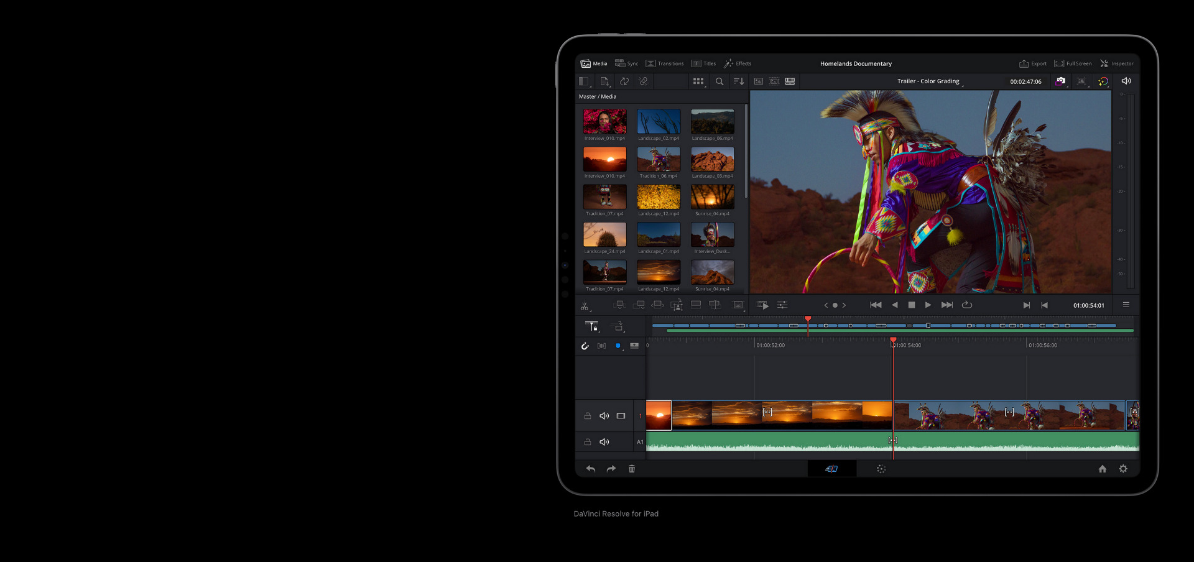Viewport: 1194px width, 562px height.
Task: Select the Landscape_03.mp4 thumbnail
Action: pyautogui.click(x=713, y=160)
